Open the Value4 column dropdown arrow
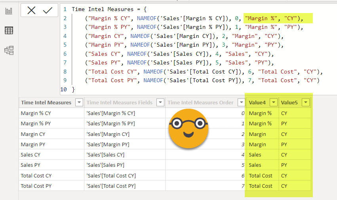This screenshot has height=200, width=337. [273, 103]
